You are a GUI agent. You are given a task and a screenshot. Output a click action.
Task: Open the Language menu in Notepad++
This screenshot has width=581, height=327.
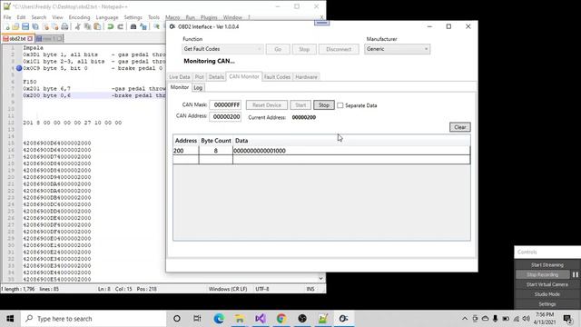coord(107,17)
